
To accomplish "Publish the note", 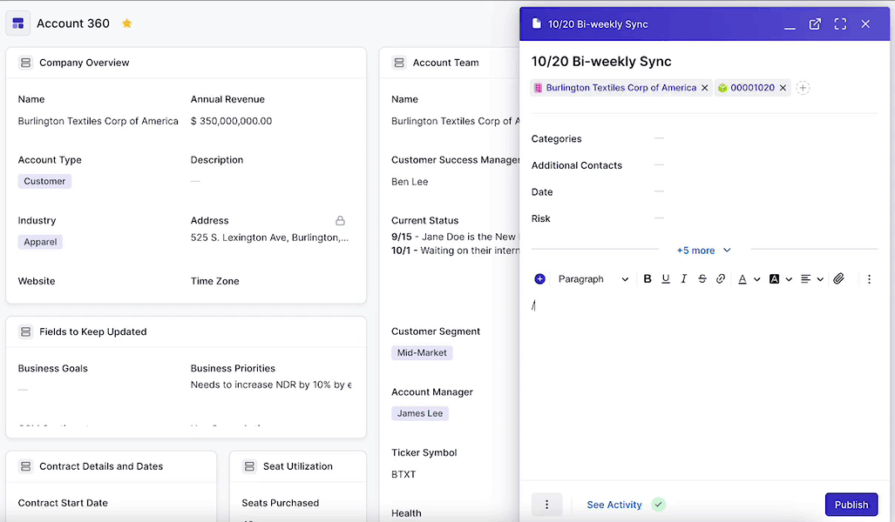I will (851, 505).
